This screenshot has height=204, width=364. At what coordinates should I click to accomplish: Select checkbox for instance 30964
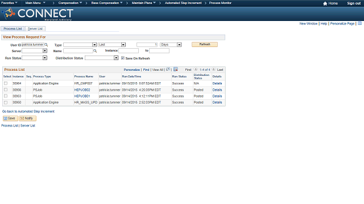6,83
